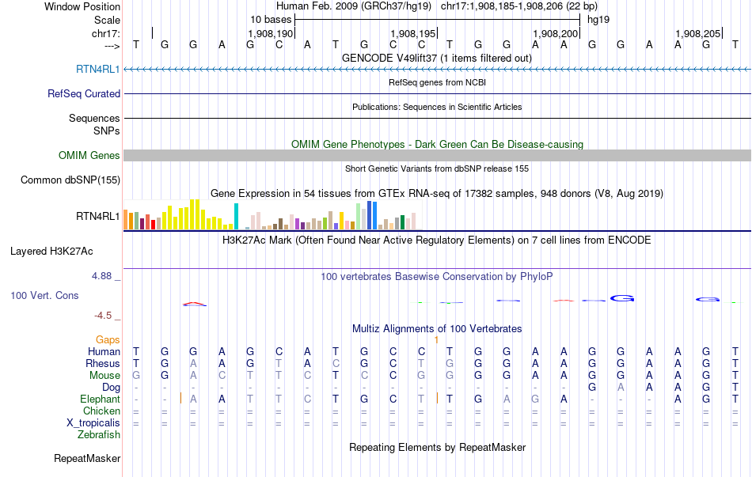752x477 pixels.
Task: Click the Mouse species label
Action: (104, 376)
